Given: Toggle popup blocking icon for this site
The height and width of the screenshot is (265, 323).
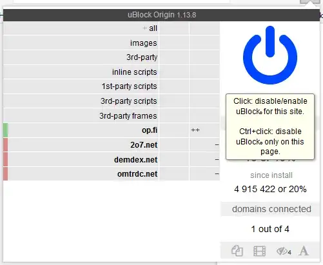Looking at the screenshot, I should tap(237, 251).
